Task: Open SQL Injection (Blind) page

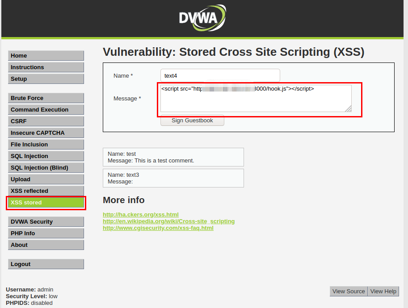Action: click(46, 168)
